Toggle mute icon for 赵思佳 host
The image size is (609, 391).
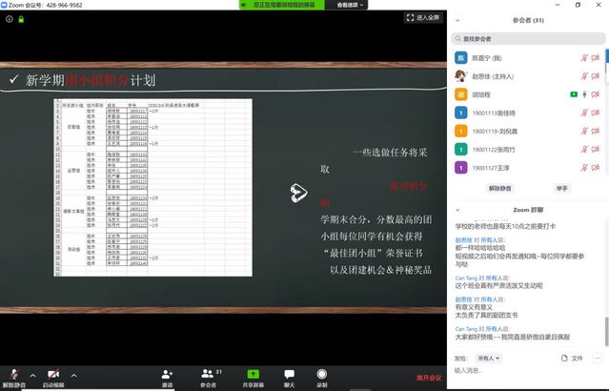[x=584, y=76]
